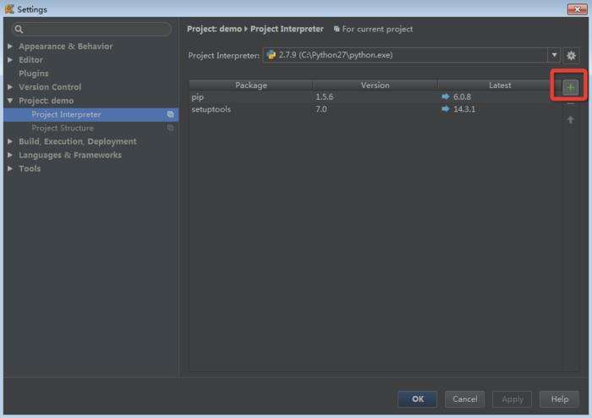This screenshot has height=418, width=592.
Task: Select Languages & Frameworks label
Action: (x=70, y=155)
